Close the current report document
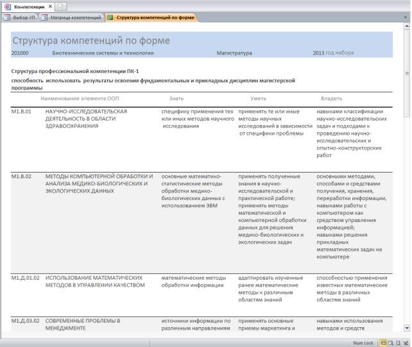 pos(406,17)
